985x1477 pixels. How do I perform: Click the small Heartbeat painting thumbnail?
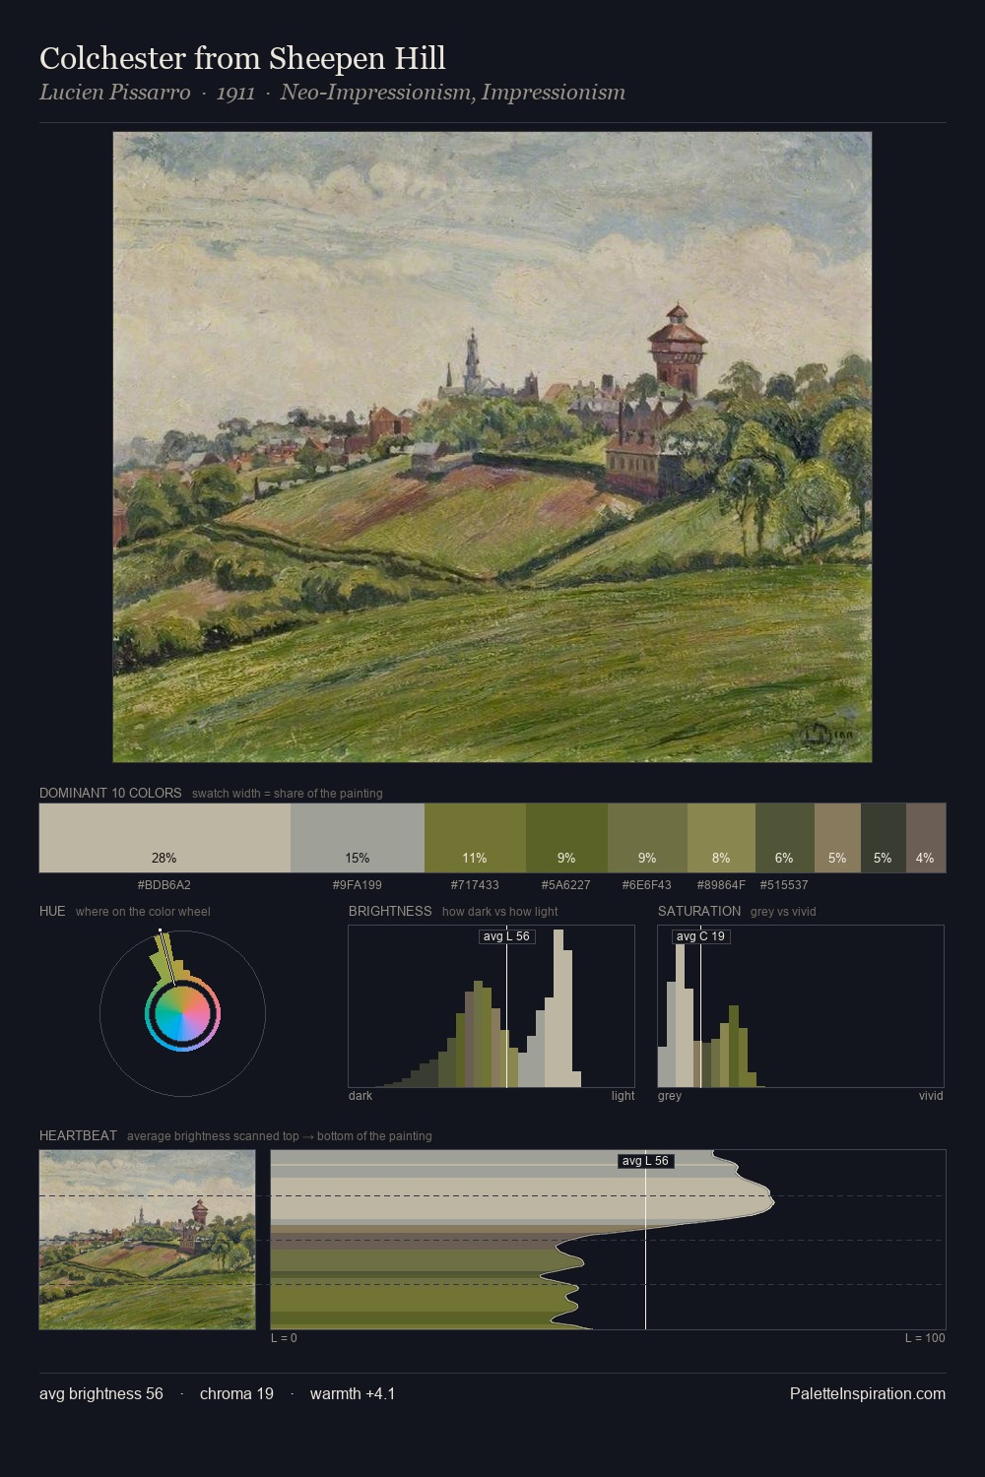point(147,1240)
